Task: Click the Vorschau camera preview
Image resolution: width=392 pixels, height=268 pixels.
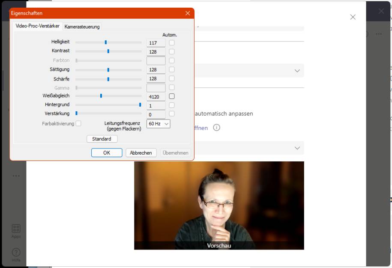Action: coord(219,205)
